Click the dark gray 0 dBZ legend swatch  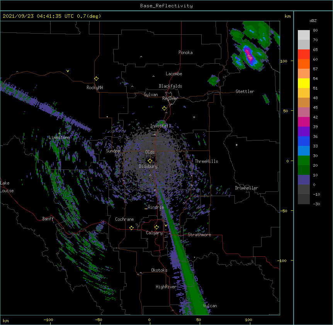[x=304, y=190]
